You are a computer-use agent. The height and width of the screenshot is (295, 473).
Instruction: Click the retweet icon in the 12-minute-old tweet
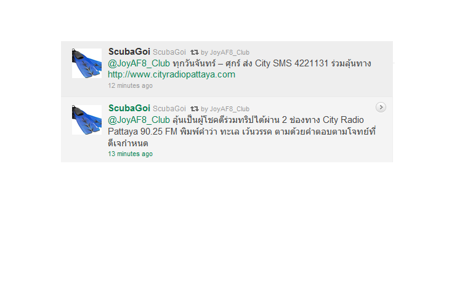[194, 52]
